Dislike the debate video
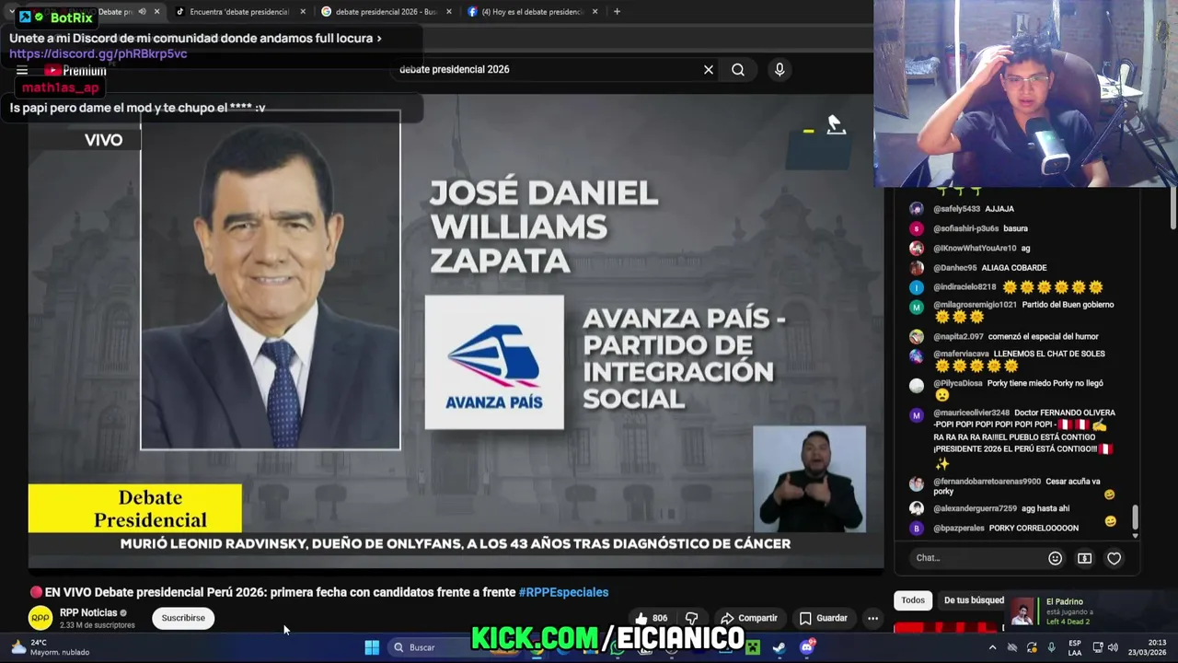1178x663 pixels. click(692, 618)
